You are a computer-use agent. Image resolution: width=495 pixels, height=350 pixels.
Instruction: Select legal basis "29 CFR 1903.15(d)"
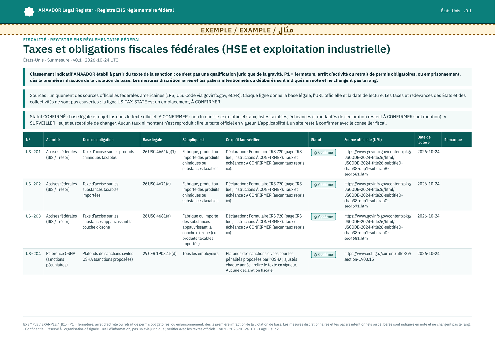[x=159, y=254]
